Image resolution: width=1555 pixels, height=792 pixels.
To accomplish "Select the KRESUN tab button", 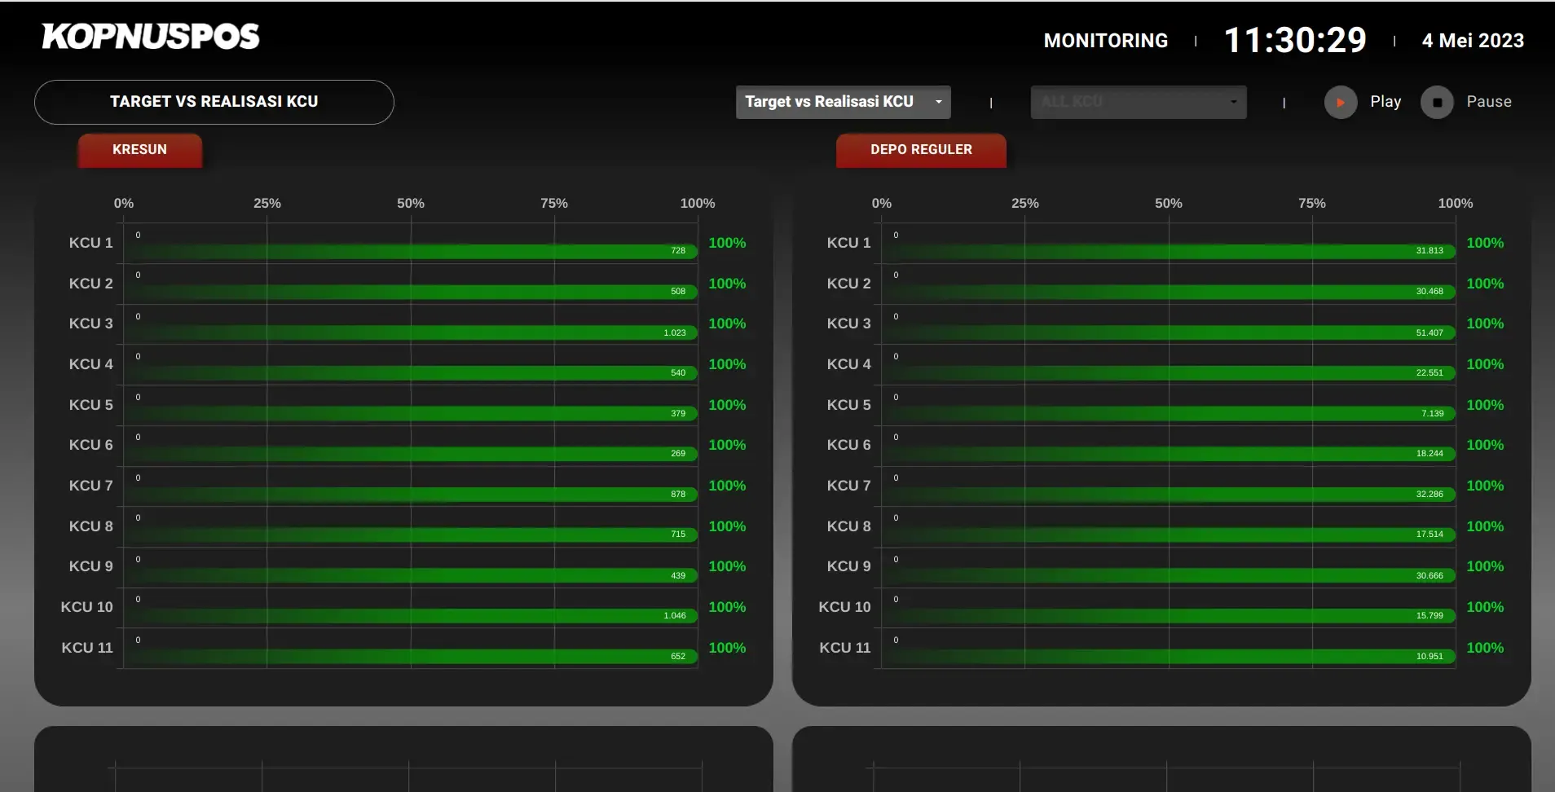I will click(x=139, y=150).
